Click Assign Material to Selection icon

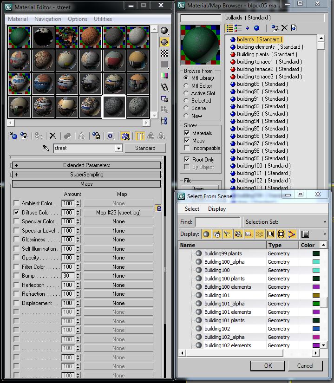click(x=39, y=136)
